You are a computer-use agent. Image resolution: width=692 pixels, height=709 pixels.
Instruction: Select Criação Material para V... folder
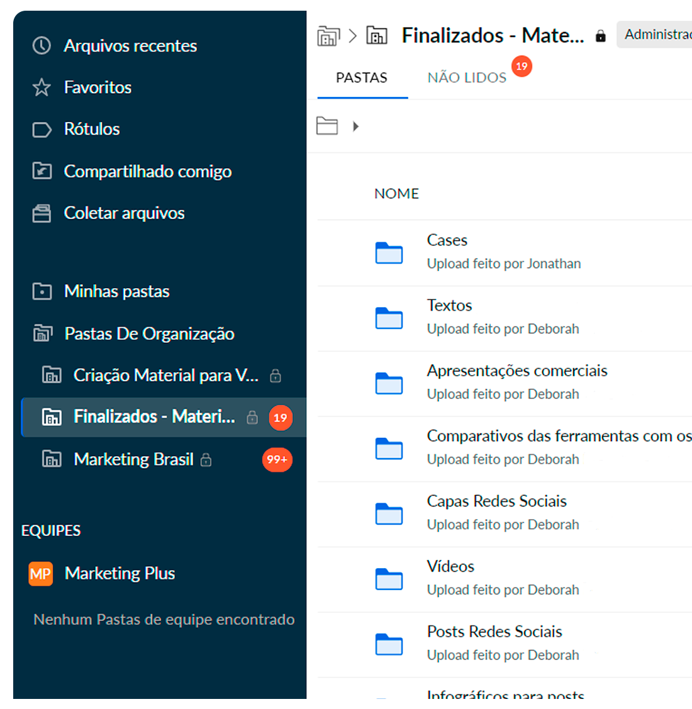tap(165, 376)
